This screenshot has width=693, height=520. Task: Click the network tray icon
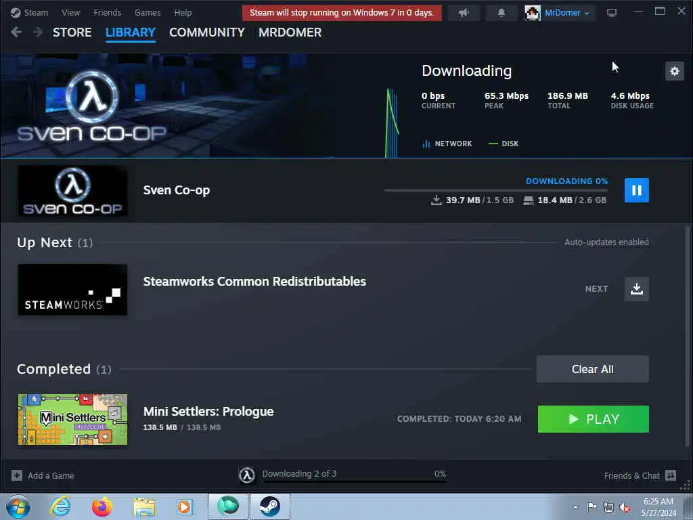click(x=608, y=507)
